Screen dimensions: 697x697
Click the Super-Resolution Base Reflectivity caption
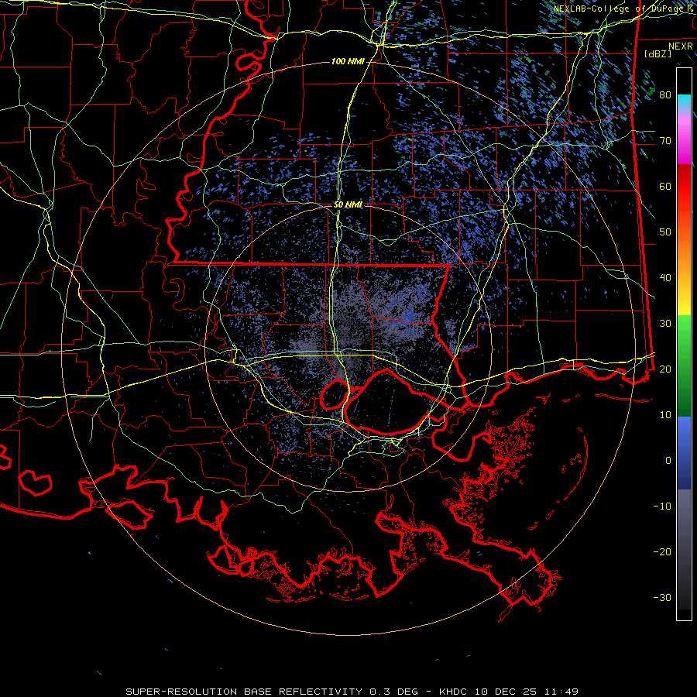point(244,692)
